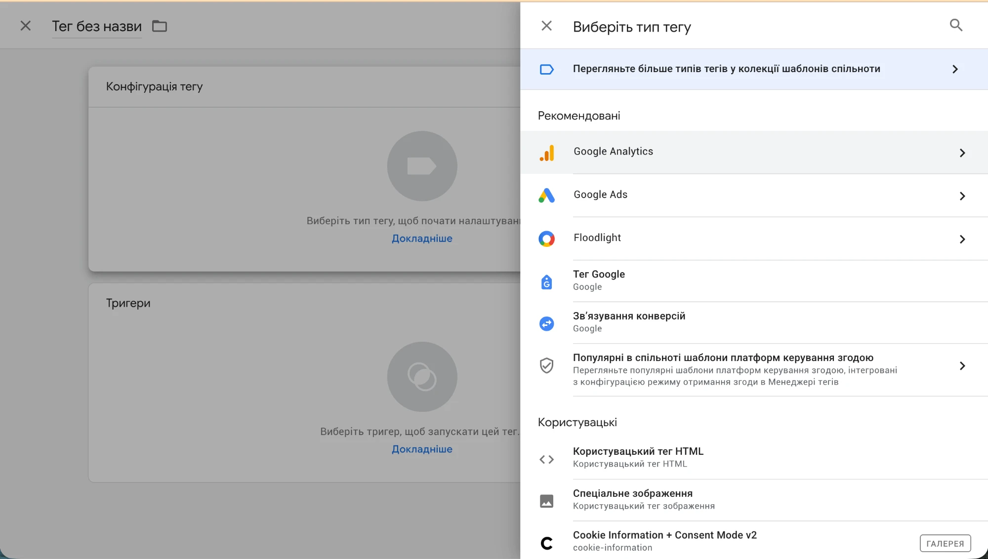Screen dimensions: 988x559
Task: Choose Зв'язування конверсій tag type
Action: [754, 323]
